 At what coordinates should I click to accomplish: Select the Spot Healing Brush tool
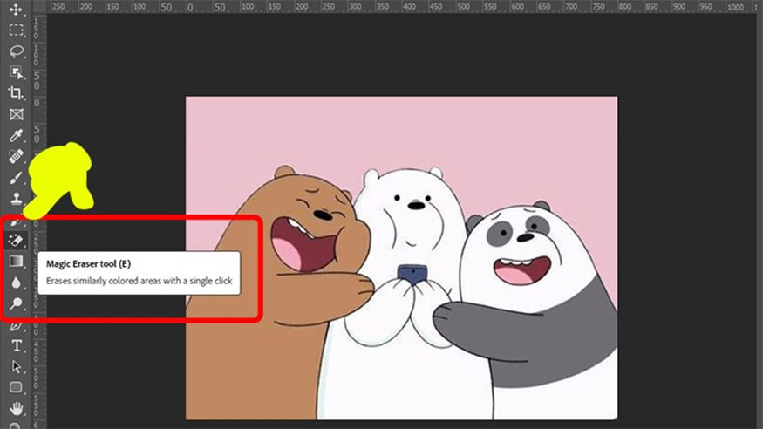click(x=16, y=157)
